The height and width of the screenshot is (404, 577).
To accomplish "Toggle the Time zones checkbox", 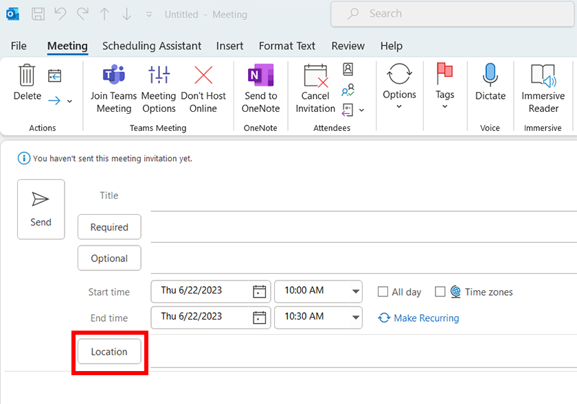I will tap(440, 292).
